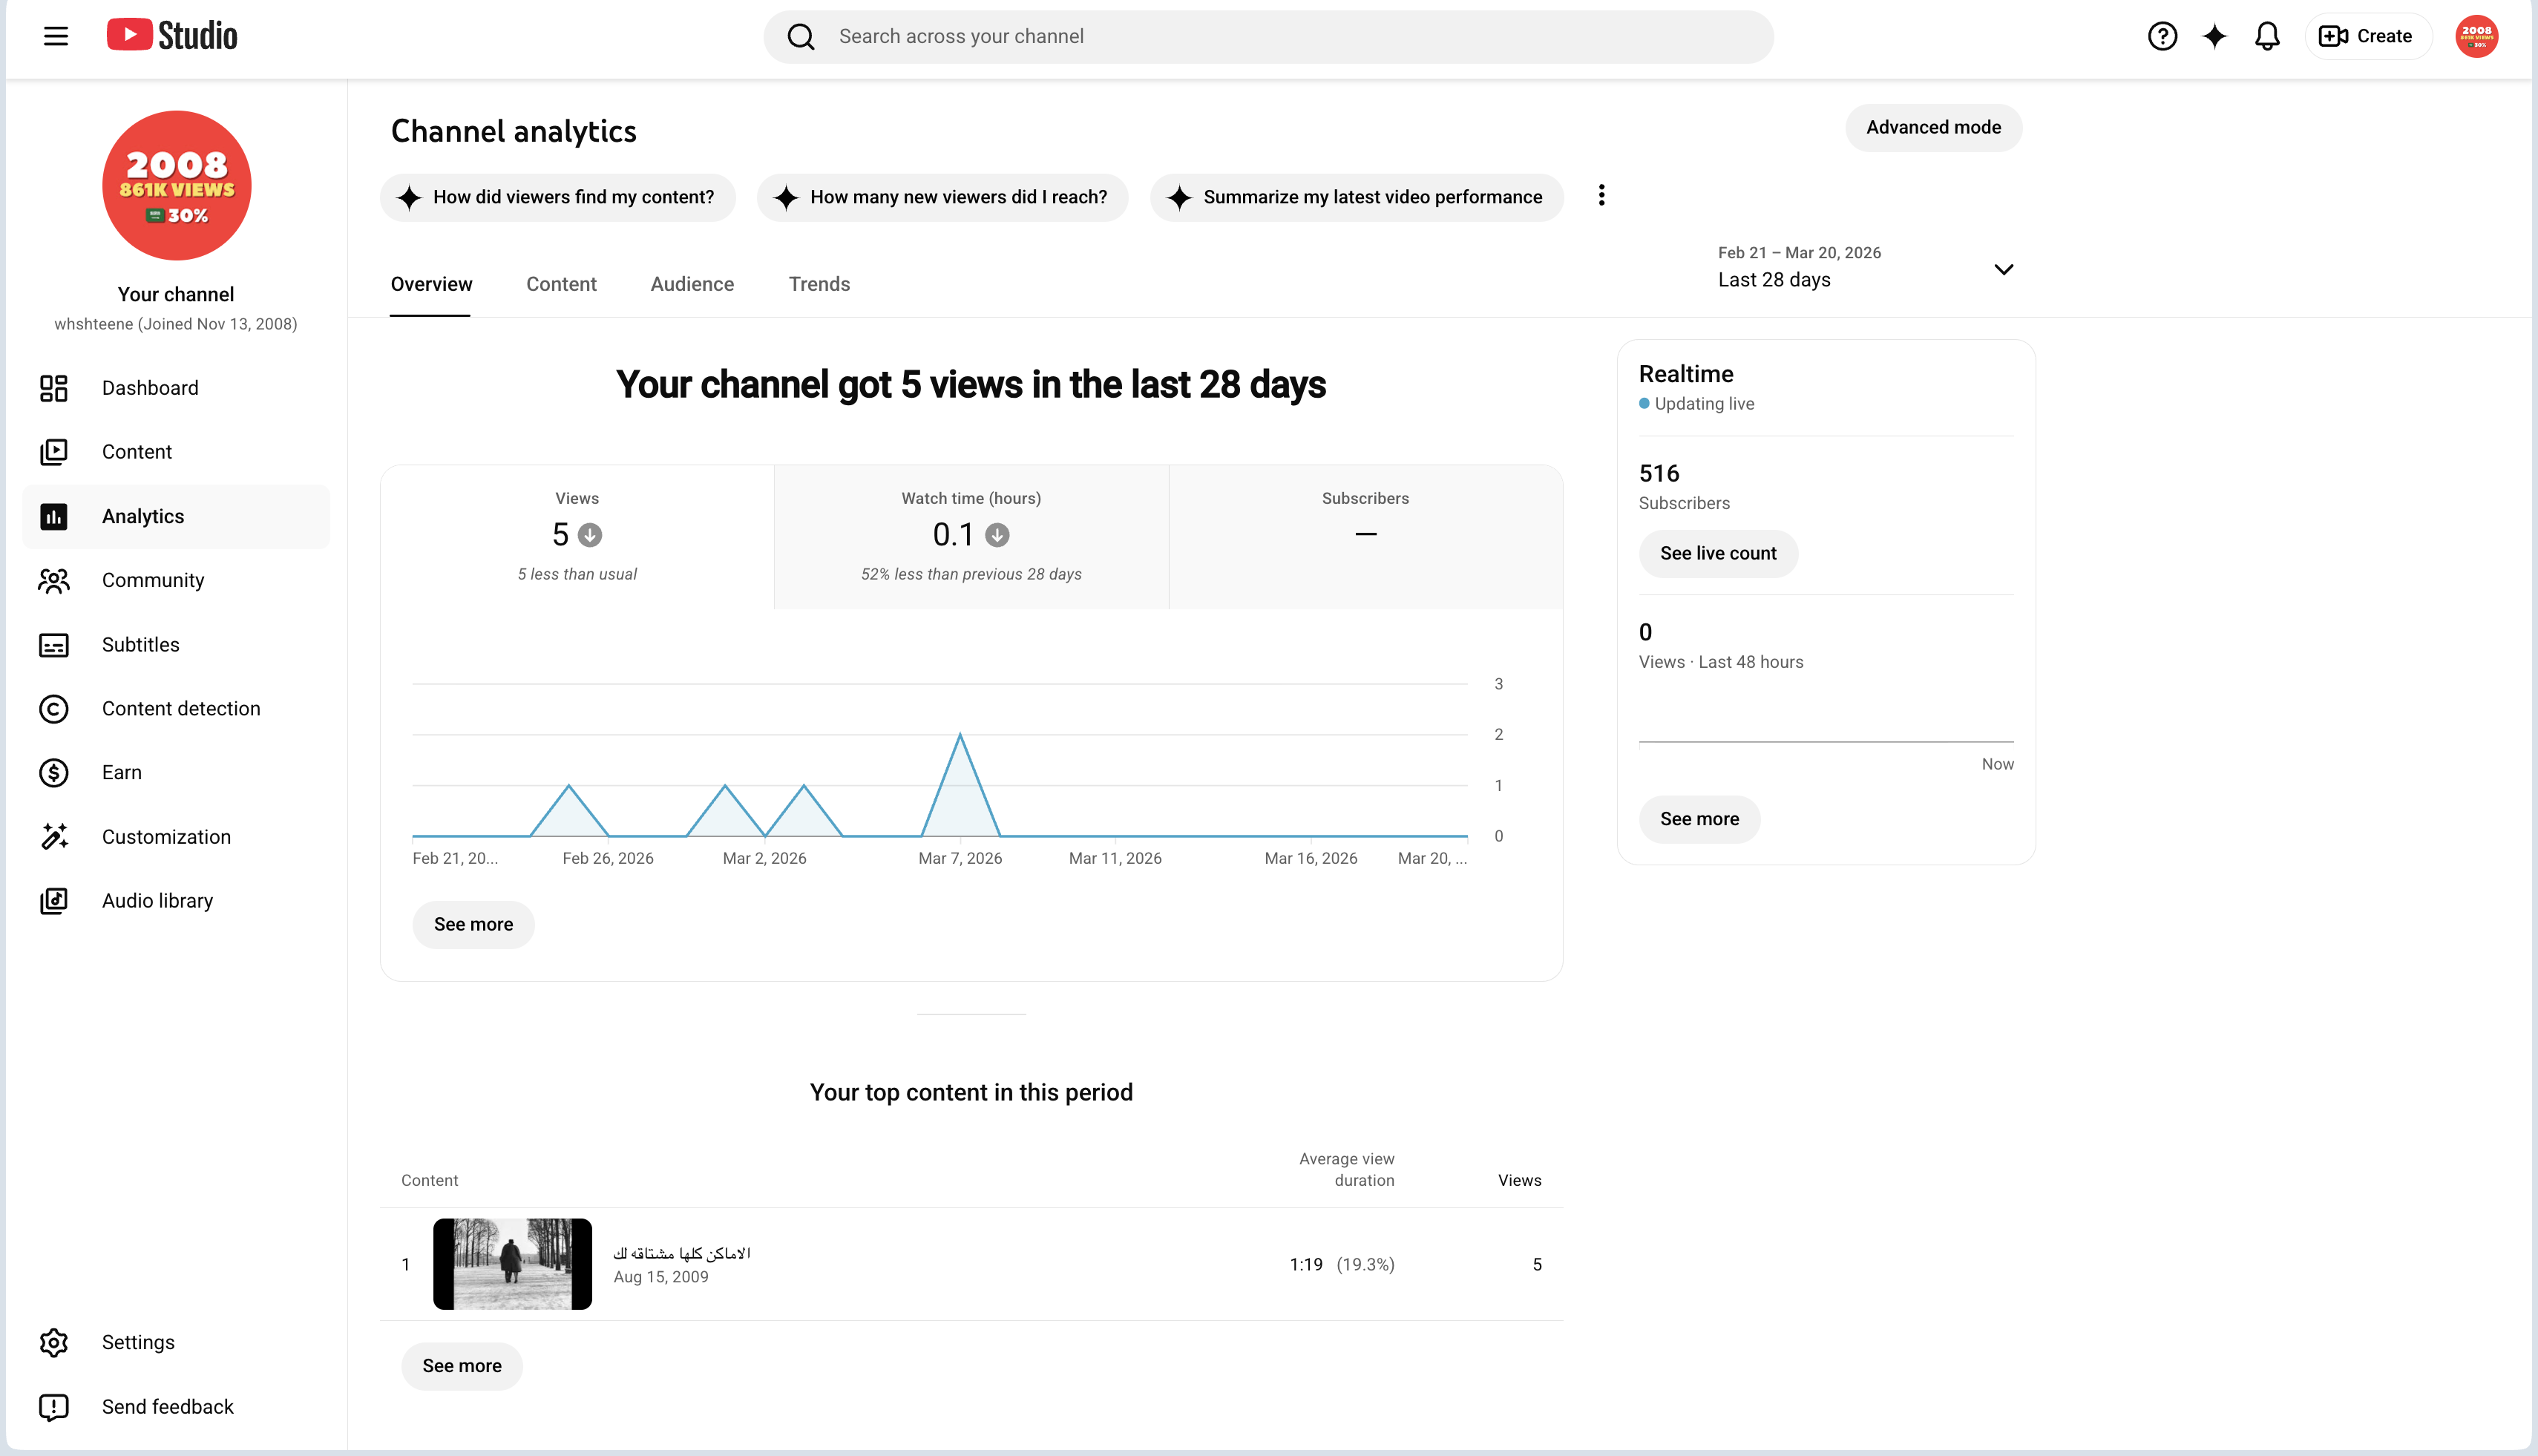Click the Content sidebar icon

click(x=54, y=452)
